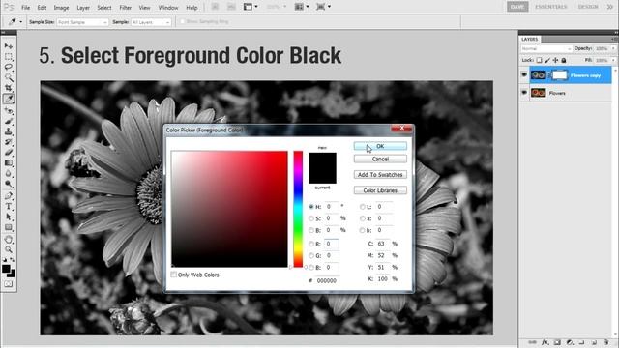Select the R red radio button
The width and height of the screenshot is (619, 348).
pyautogui.click(x=311, y=244)
